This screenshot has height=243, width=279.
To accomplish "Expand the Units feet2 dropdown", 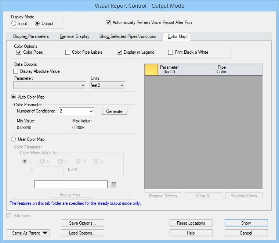I will point(107,85).
